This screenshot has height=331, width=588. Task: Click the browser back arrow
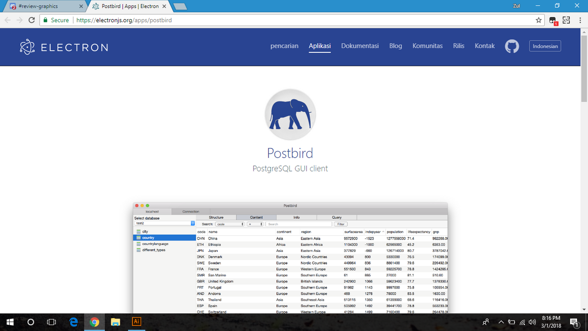[x=8, y=20]
